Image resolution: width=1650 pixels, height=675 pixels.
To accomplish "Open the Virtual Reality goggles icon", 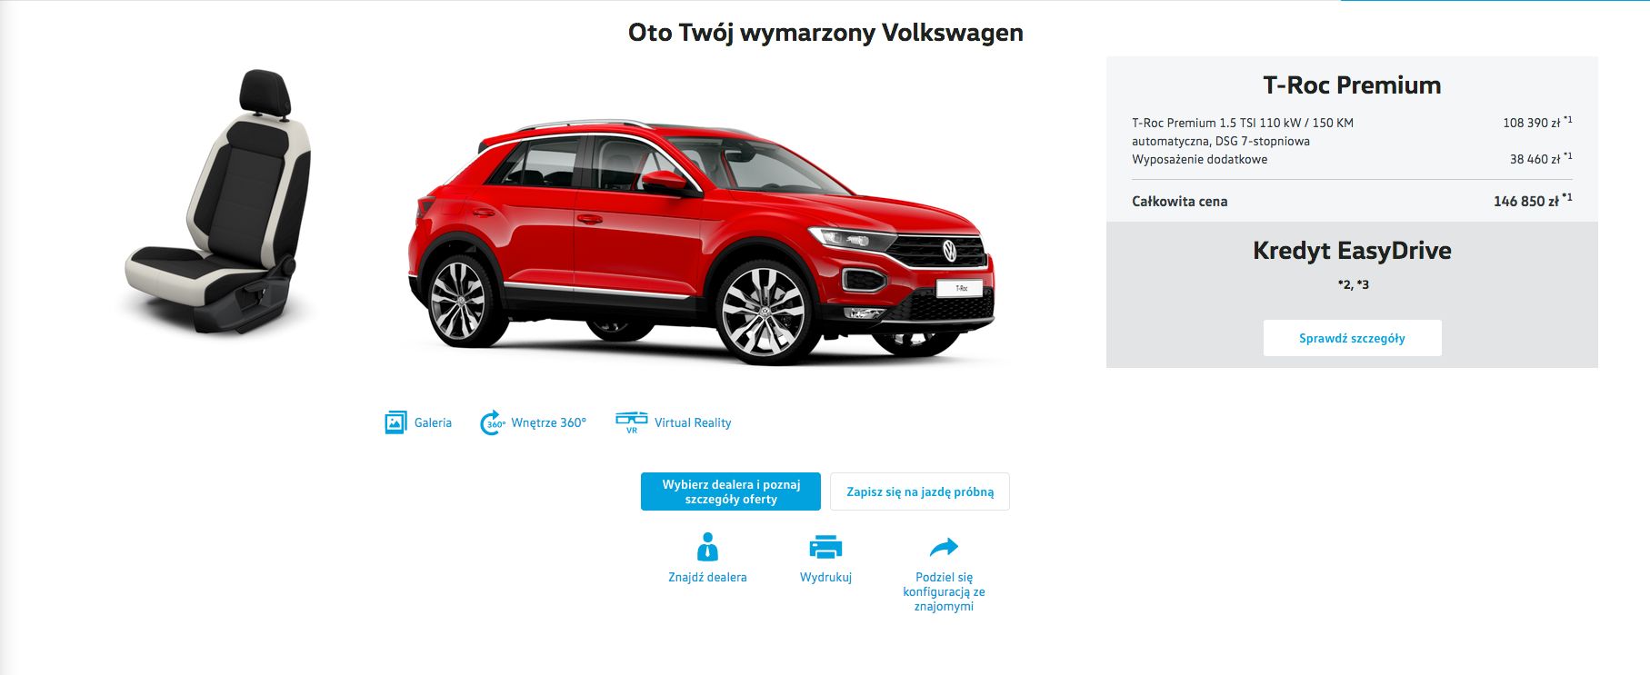I will tap(631, 422).
